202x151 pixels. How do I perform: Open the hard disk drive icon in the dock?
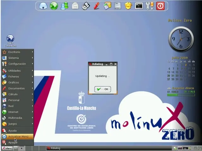(x=118, y=6)
